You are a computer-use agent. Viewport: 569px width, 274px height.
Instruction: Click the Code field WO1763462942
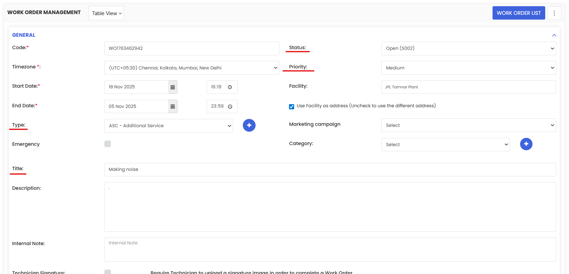click(192, 48)
